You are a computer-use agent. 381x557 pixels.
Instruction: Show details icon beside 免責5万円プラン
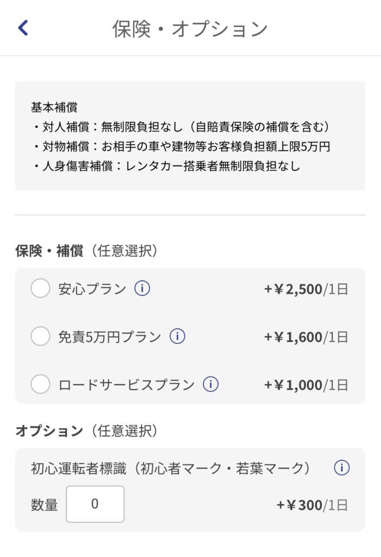coord(177,336)
